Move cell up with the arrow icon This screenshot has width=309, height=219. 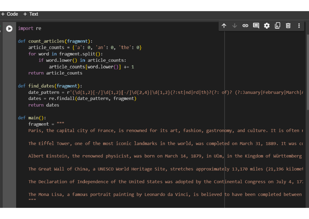tap(224, 26)
